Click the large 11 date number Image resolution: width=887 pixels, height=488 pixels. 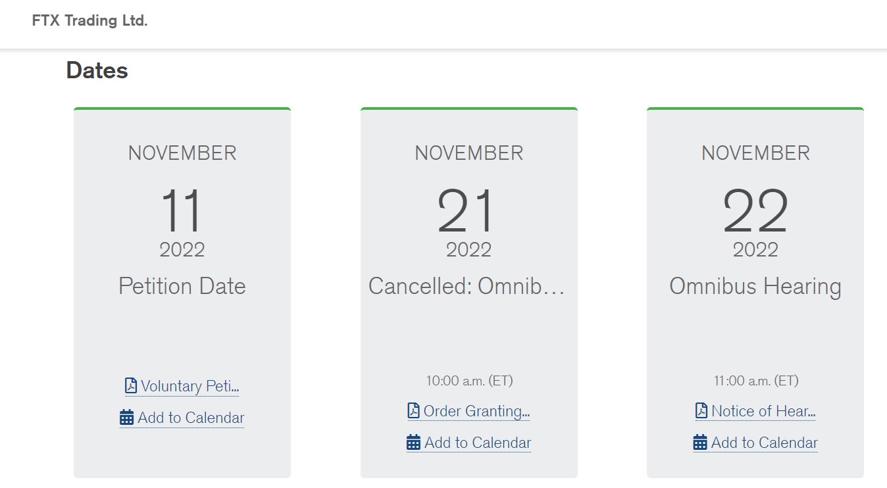[182, 210]
